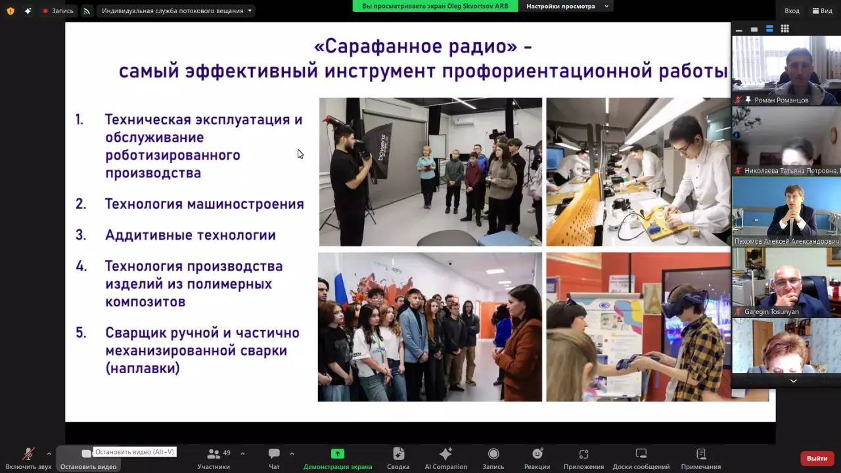Screen dimensions: 841x473
Task: Open Доски сообщений whiteboards
Action: click(x=641, y=458)
